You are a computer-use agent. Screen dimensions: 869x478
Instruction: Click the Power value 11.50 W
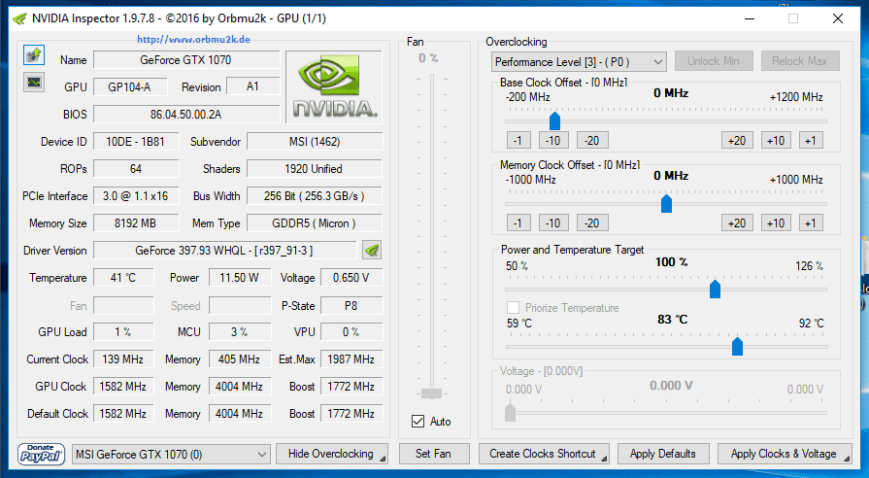click(240, 278)
